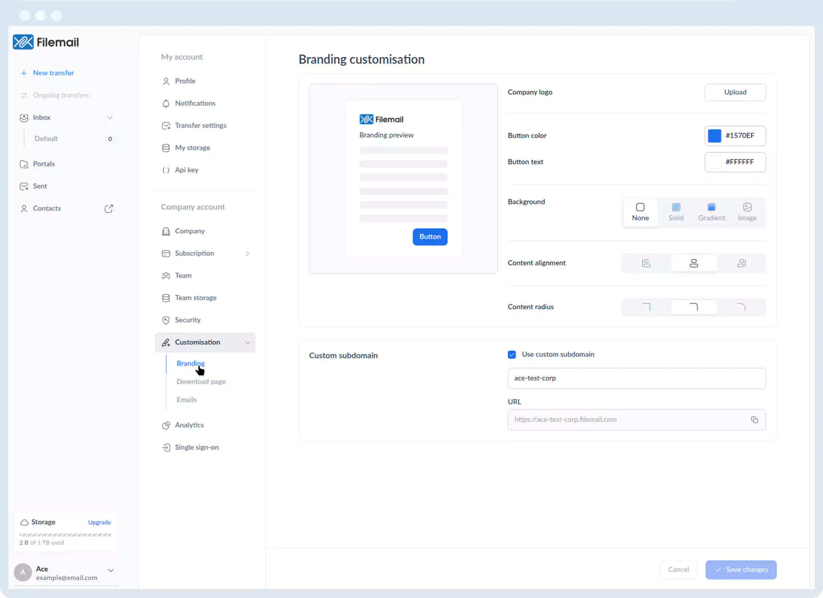Screen dimensions: 823x598
Task: Click the Filemail logo
Action: click(x=46, y=42)
